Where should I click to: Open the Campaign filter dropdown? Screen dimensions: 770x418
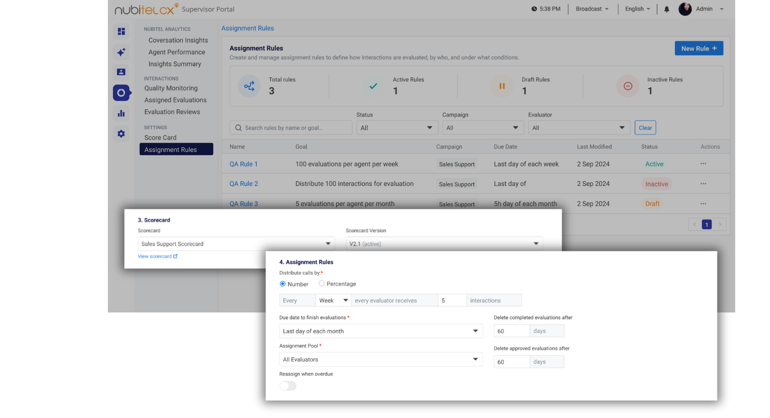click(x=483, y=128)
